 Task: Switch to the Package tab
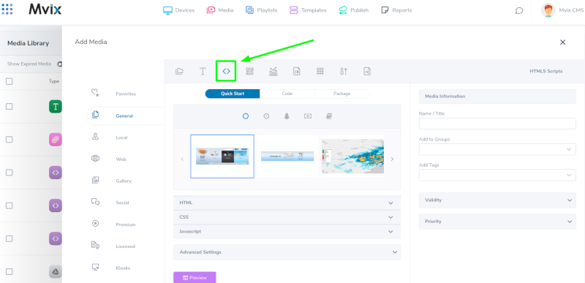pyautogui.click(x=341, y=94)
